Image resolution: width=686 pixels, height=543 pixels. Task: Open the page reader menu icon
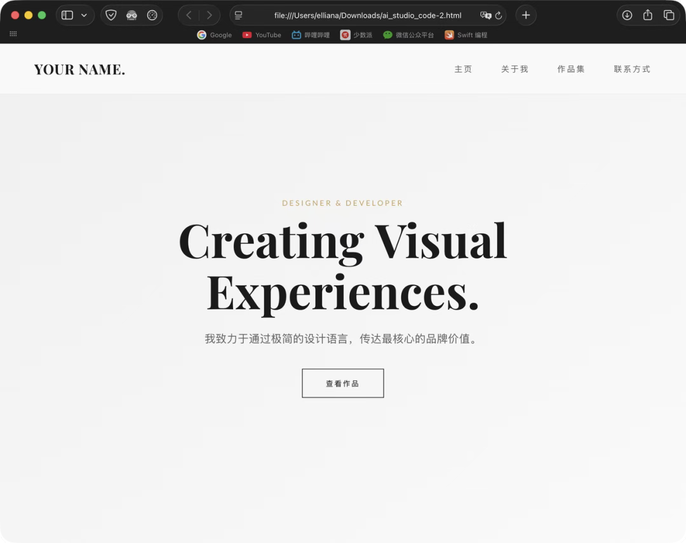coord(238,15)
